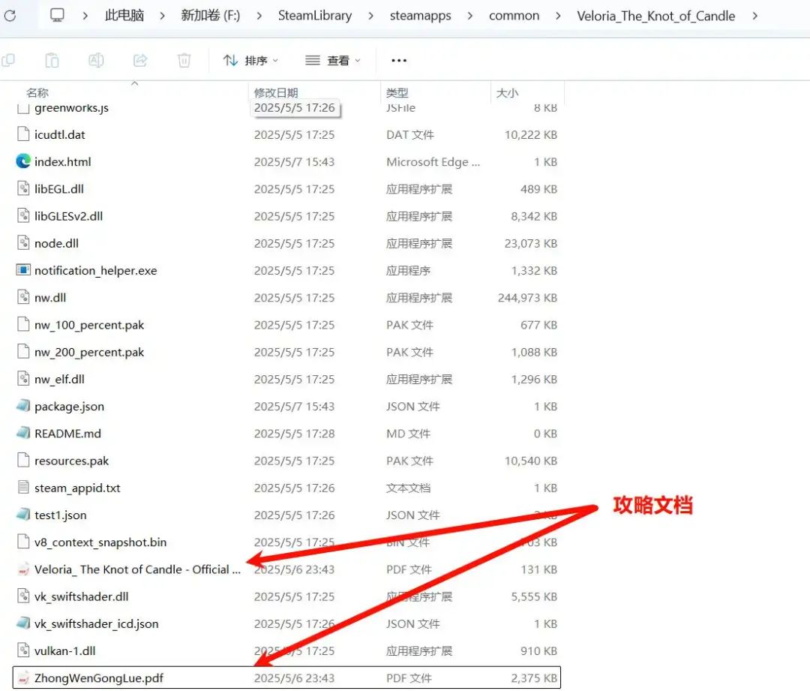Click the file icon of v8_context_snapshot.bin
This screenshot has width=810, height=691.
(x=23, y=542)
